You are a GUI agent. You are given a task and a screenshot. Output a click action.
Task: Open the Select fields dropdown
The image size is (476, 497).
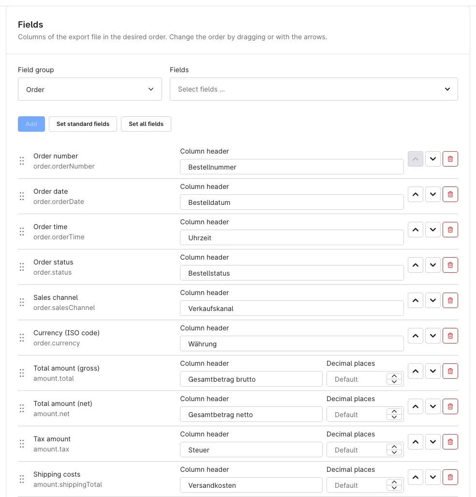coord(313,90)
